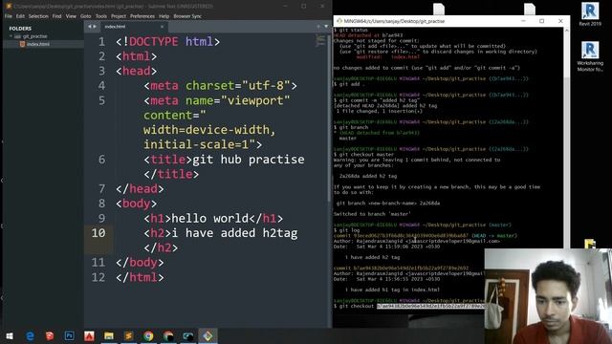The width and height of the screenshot is (612, 344).
Task: Click the FOLDERS sidebar heading
Action: (x=20, y=29)
